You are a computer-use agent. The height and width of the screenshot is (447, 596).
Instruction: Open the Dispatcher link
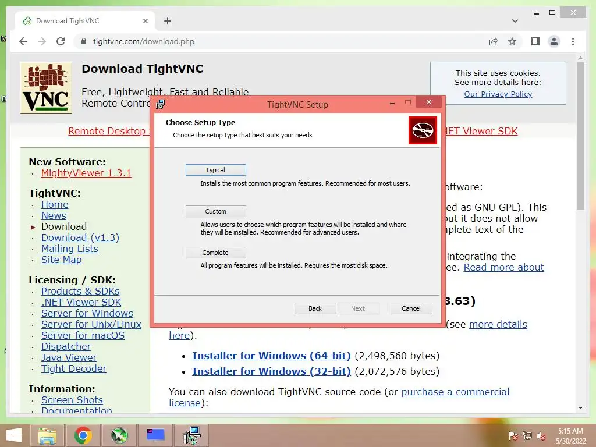coord(66,346)
